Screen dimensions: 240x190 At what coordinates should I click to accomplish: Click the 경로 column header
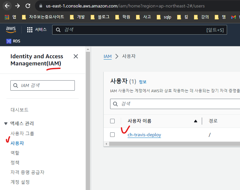point(213,121)
